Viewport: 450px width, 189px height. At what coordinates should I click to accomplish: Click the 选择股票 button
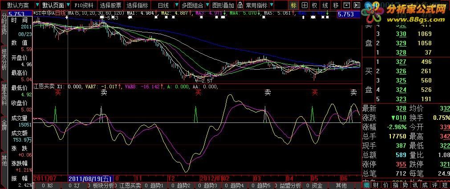111,5
